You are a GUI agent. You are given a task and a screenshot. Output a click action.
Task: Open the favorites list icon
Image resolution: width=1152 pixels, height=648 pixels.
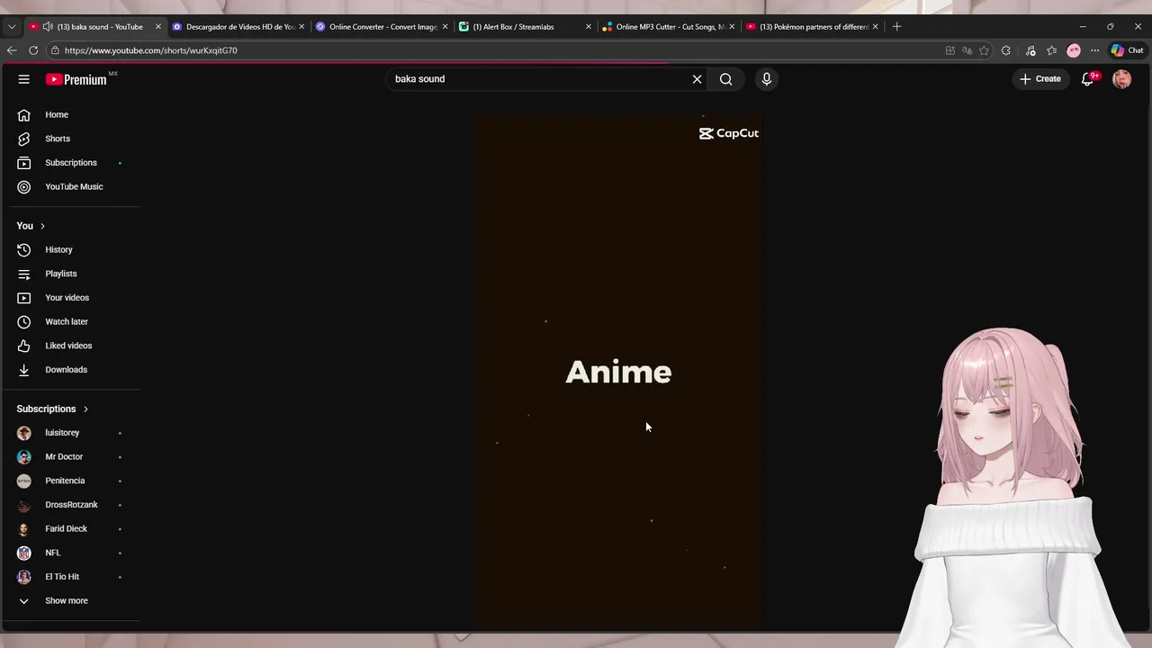[1051, 50]
